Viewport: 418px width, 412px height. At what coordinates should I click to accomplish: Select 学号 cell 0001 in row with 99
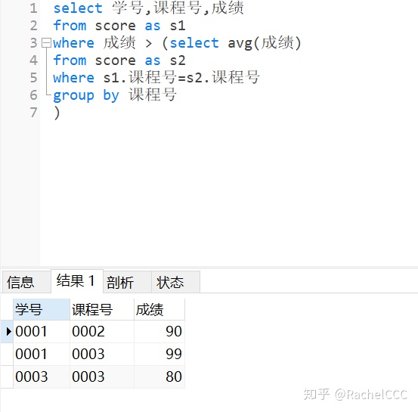[x=42, y=354]
